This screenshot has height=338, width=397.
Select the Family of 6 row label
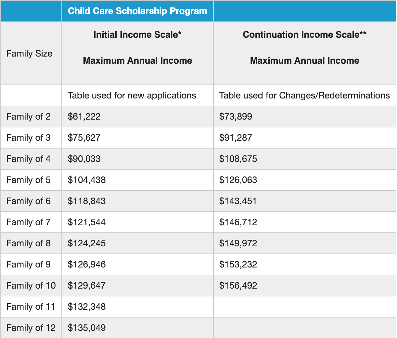(29, 201)
